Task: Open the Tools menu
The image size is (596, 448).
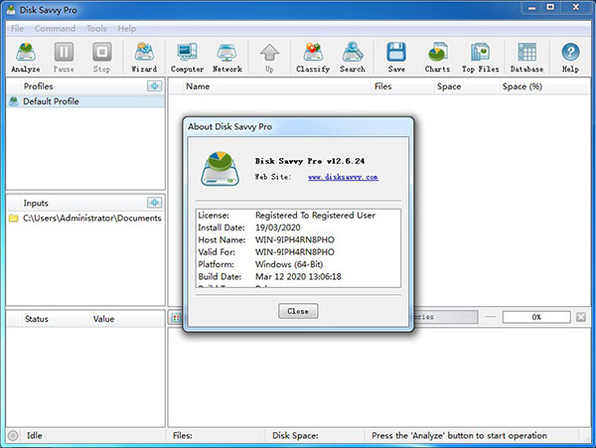Action: click(x=96, y=29)
